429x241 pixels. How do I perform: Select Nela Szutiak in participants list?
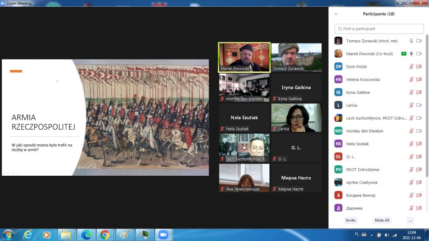pos(357,144)
